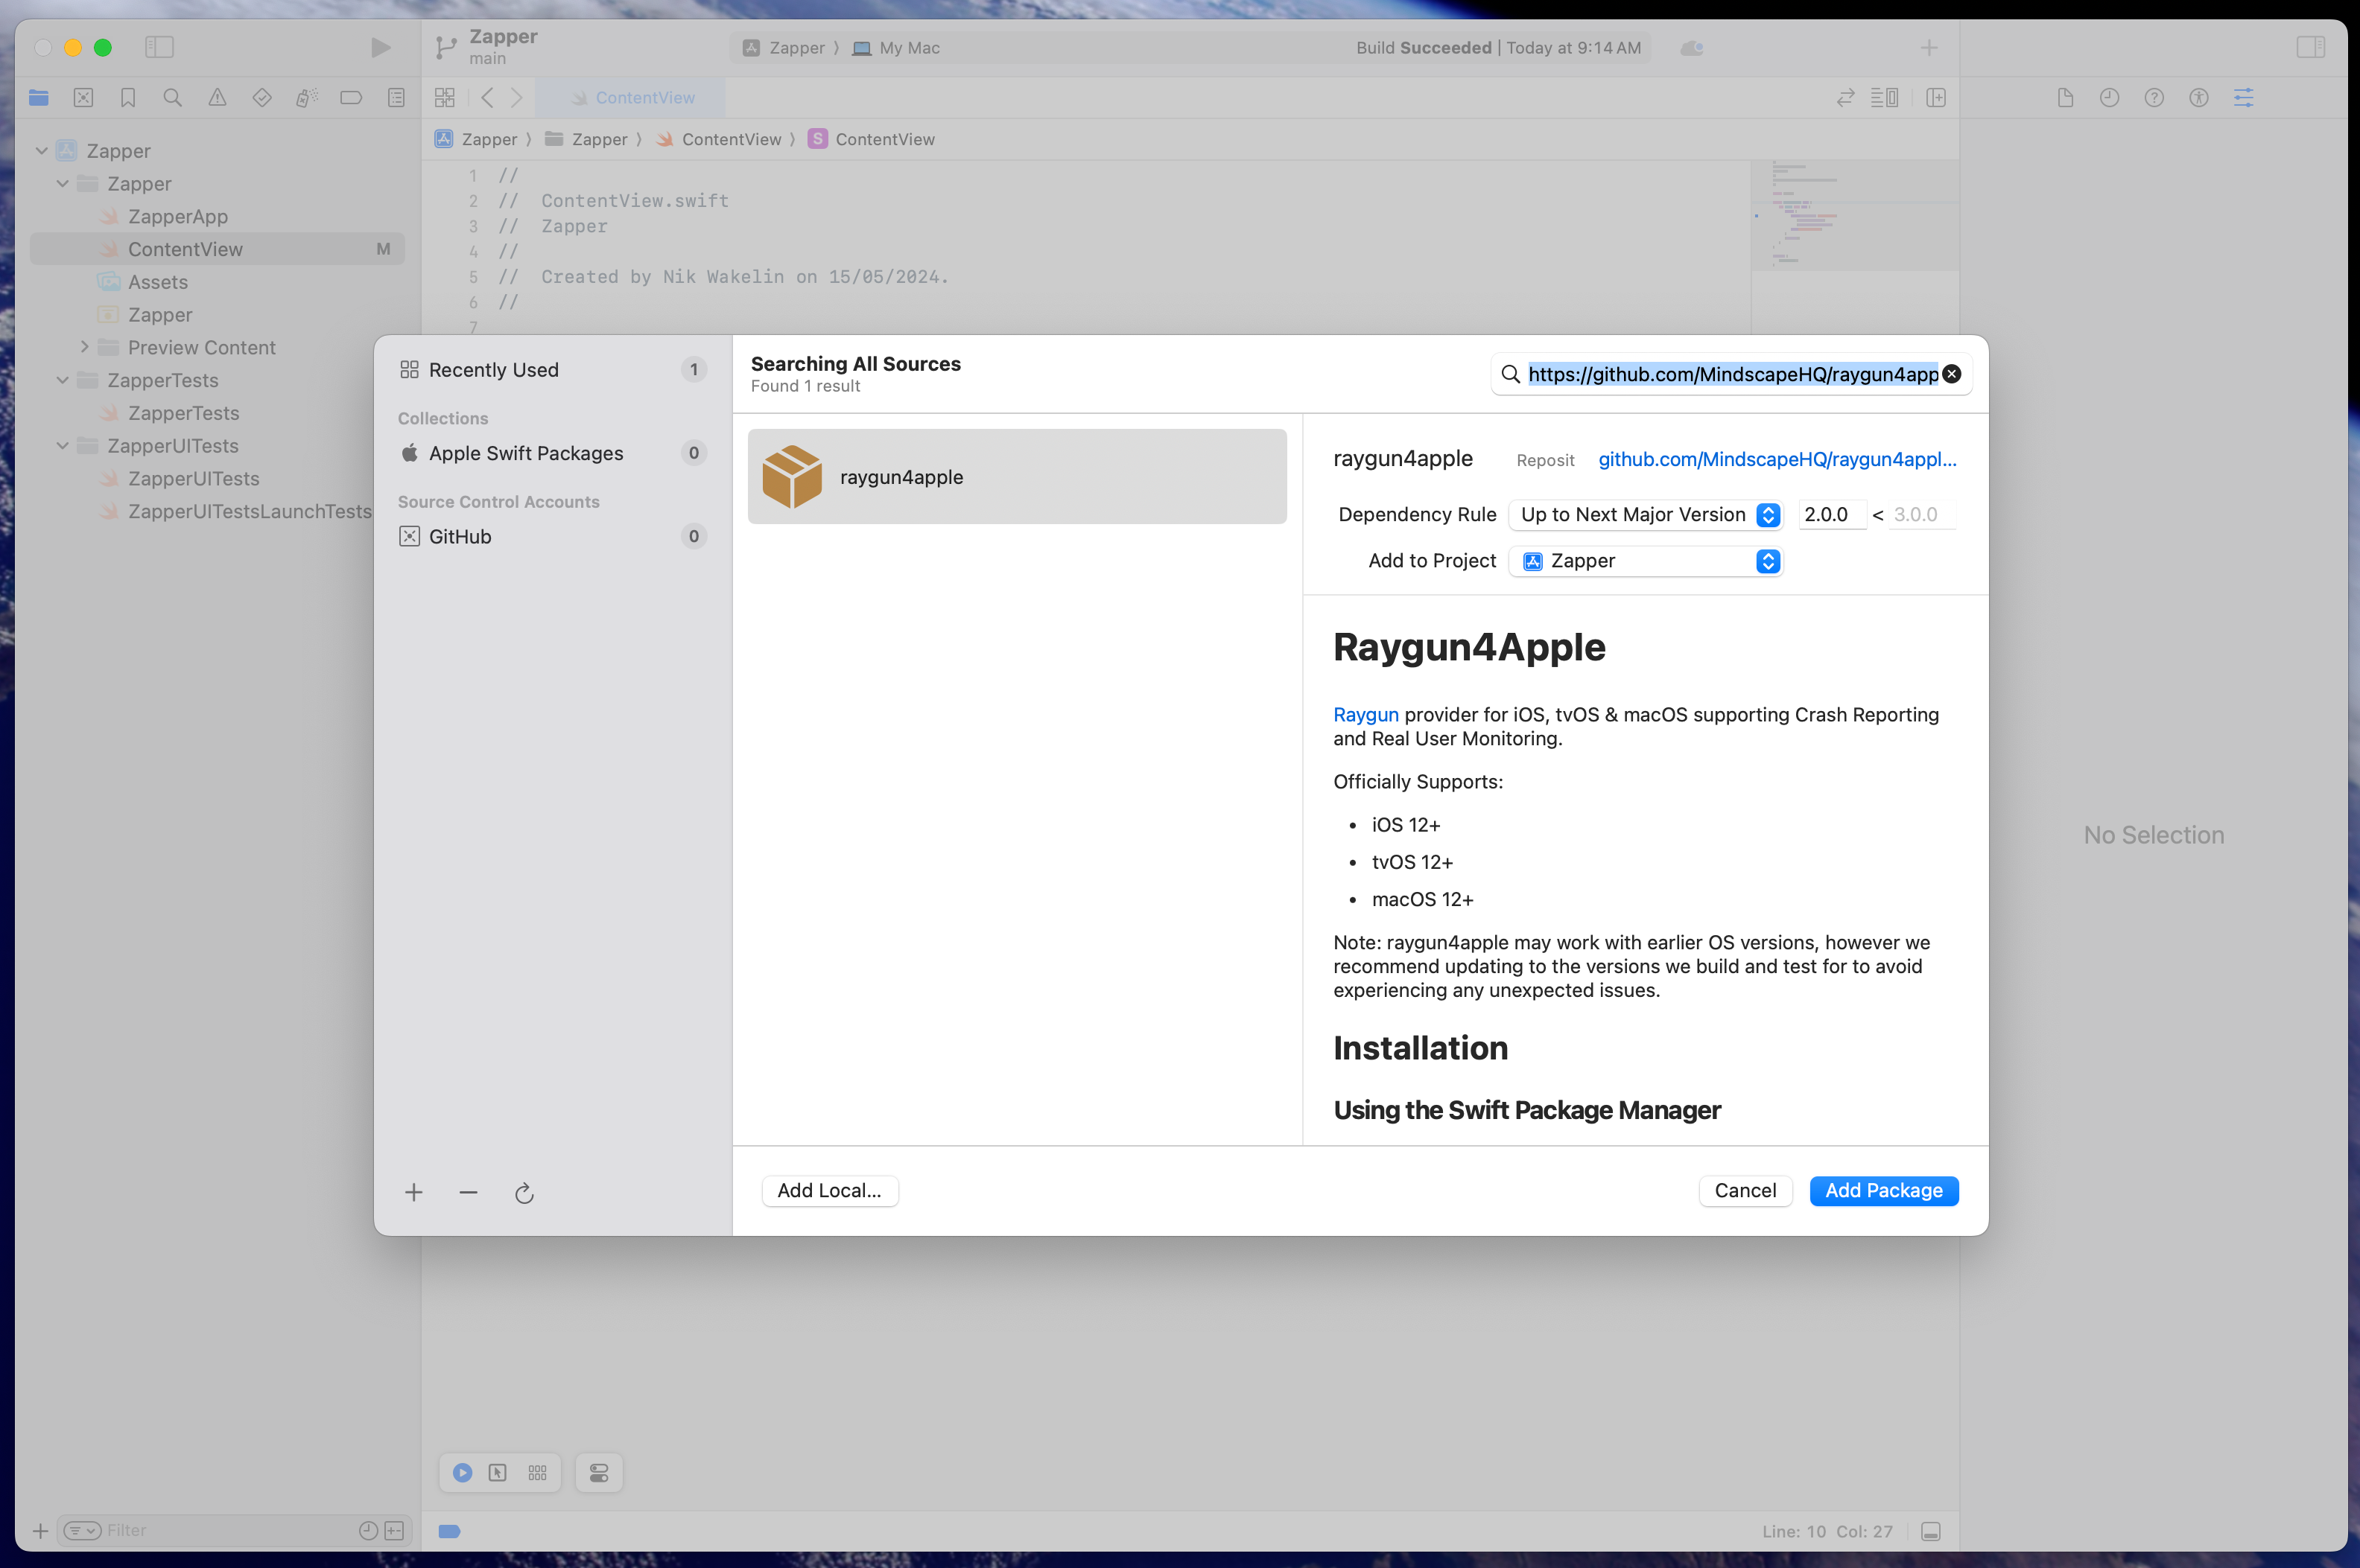Open the Dependency Rule dropdown

pyautogui.click(x=1646, y=514)
